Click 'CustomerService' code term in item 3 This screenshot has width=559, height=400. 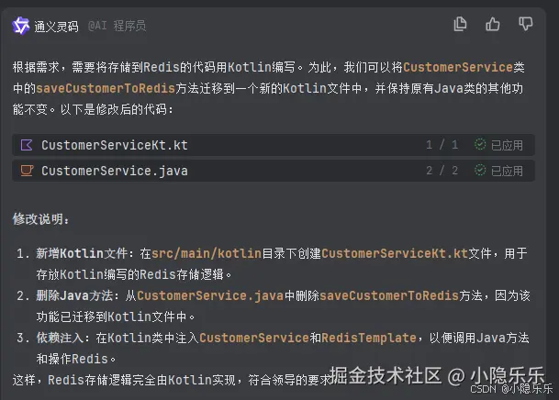coord(254,338)
